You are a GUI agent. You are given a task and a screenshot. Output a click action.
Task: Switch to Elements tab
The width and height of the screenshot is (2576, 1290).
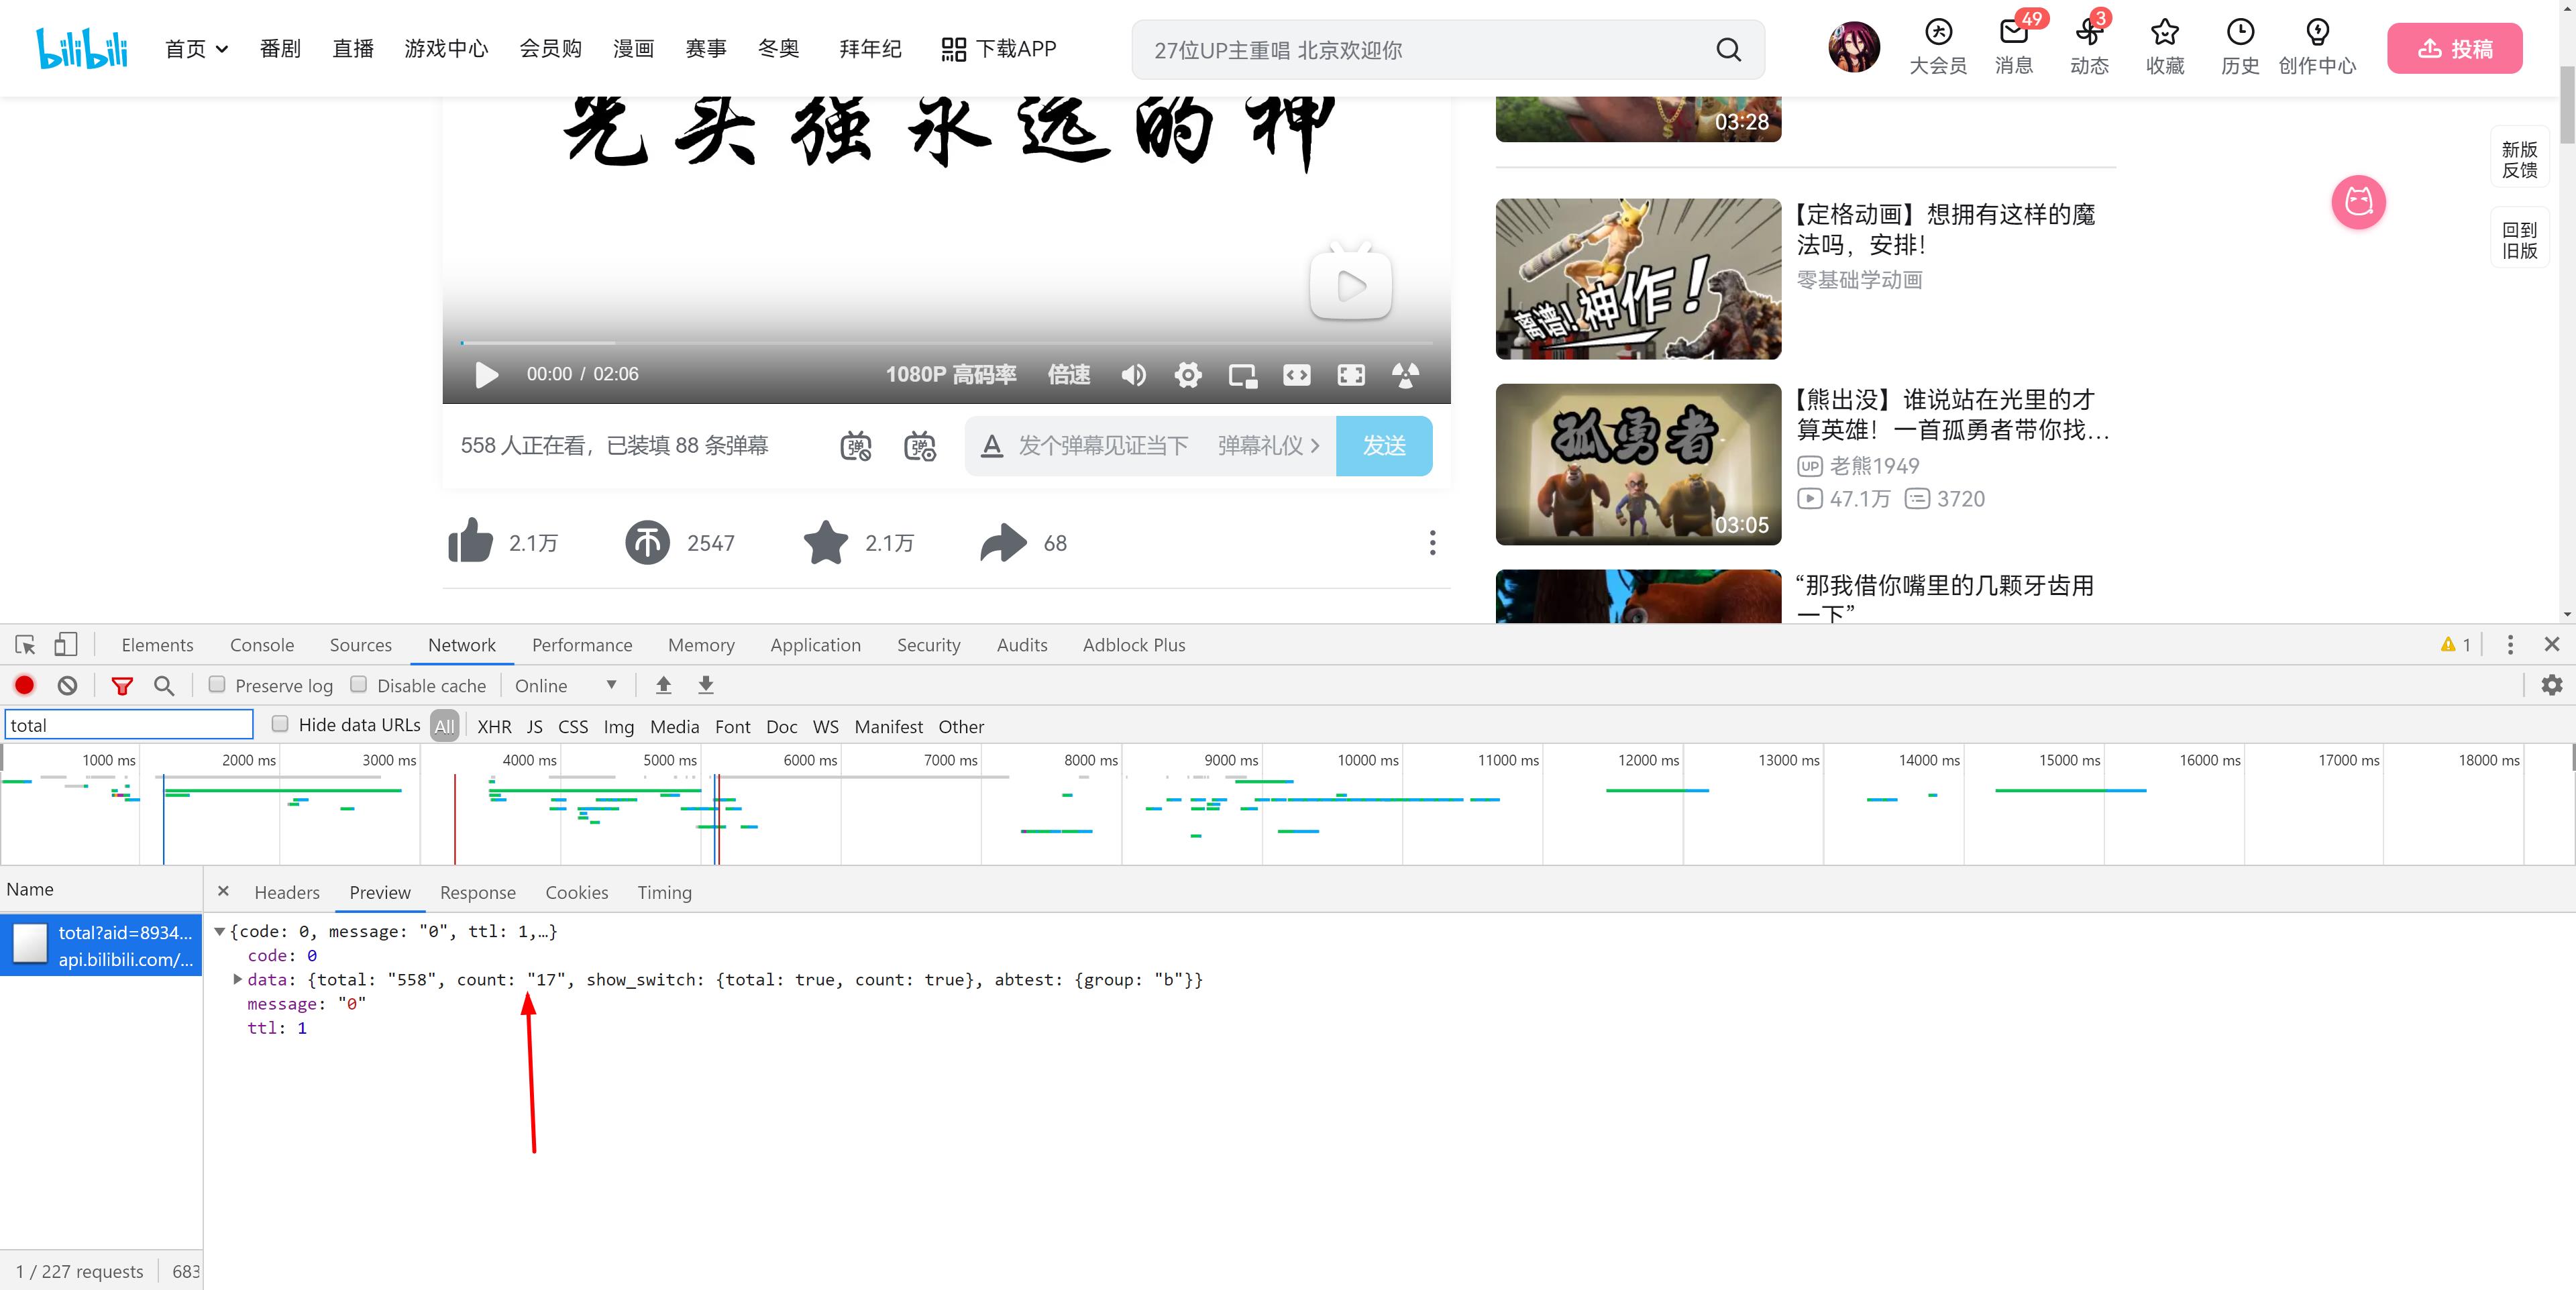pyautogui.click(x=157, y=645)
